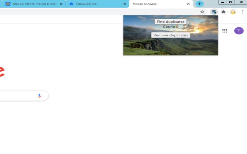Close the Новая вкладка tab

tap(188, 4)
